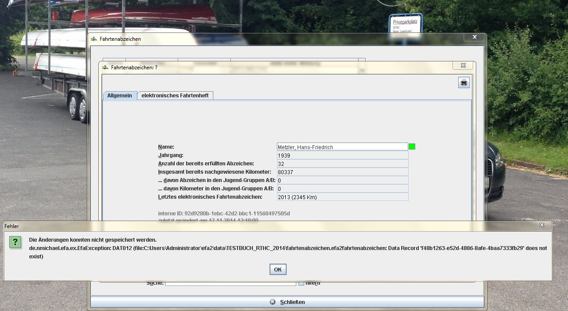This screenshot has width=568, height=311.
Task: Click the efa icon in the 'Fahrtenabzeichen: ?' title bar
Action: pos(105,68)
